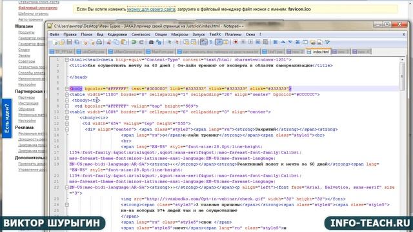This screenshot has height=232, width=413.
Task: Toggle synchronized horizontal scrolling
Action: tap(194, 42)
